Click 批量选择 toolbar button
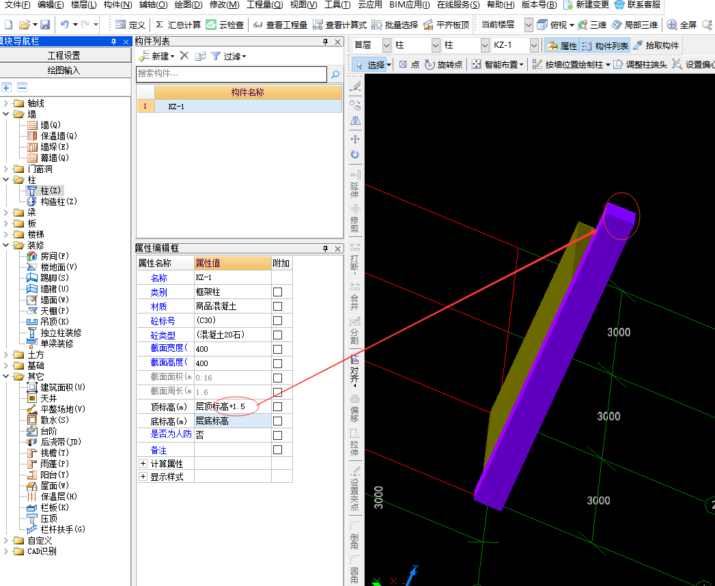715x586 pixels. point(395,25)
